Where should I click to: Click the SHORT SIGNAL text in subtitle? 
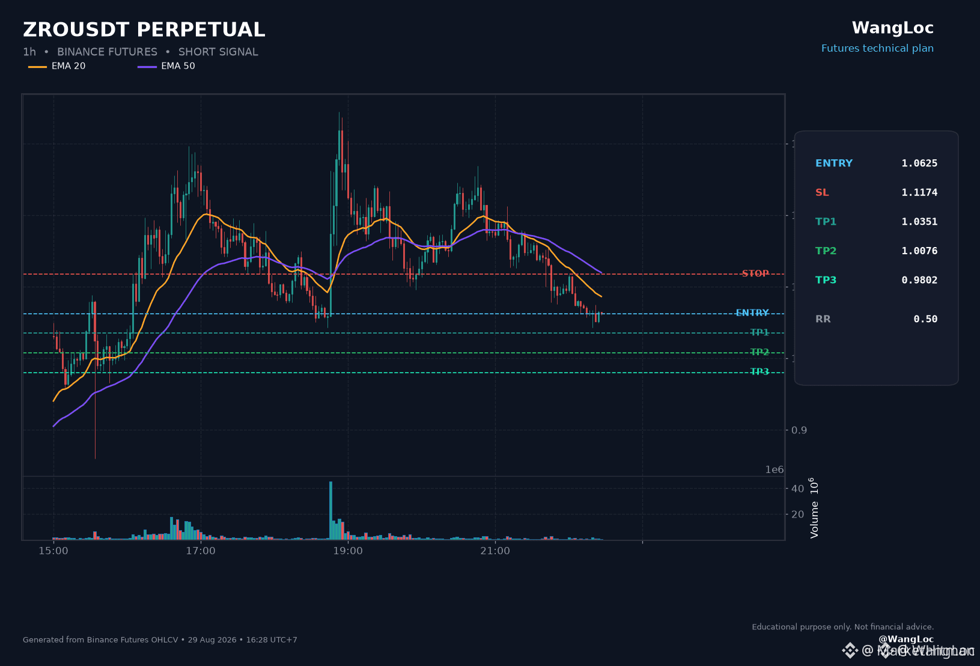[218, 52]
